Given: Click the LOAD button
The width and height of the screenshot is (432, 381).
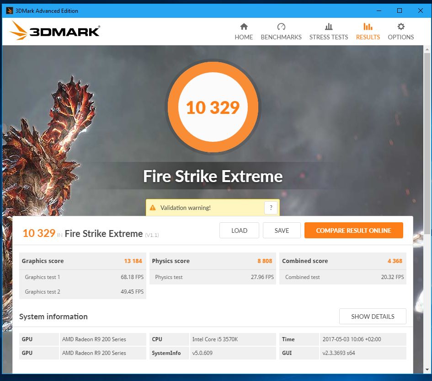Looking at the screenshot, I should point(239,231).
